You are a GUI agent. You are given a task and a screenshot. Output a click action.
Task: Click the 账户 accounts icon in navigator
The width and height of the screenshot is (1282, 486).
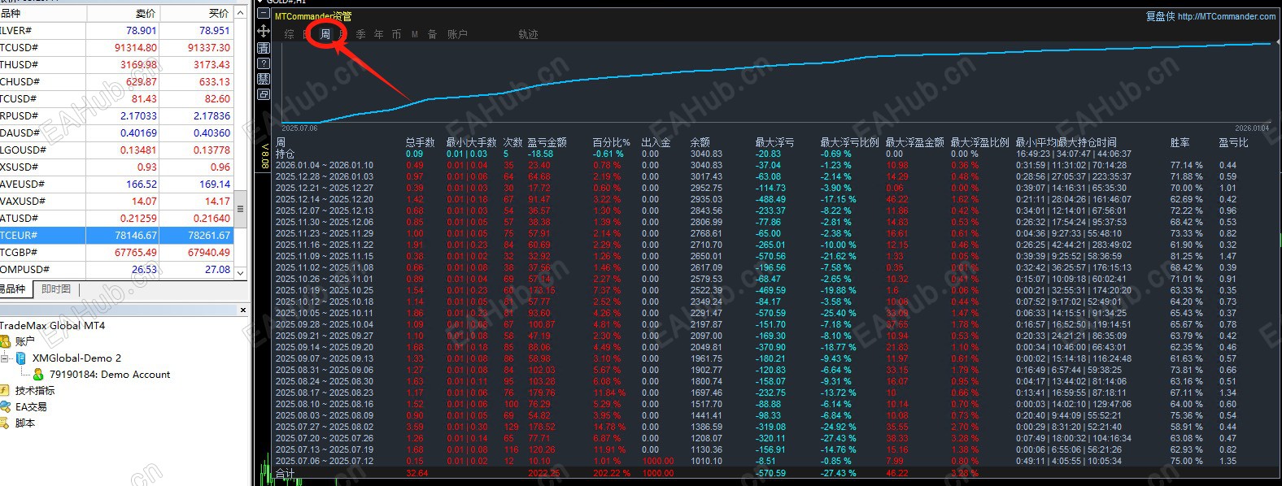pos(6,342)
